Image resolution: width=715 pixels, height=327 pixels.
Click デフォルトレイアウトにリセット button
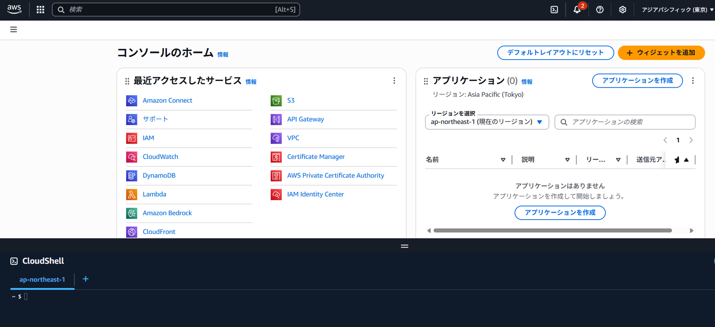[x=555, y=53]
